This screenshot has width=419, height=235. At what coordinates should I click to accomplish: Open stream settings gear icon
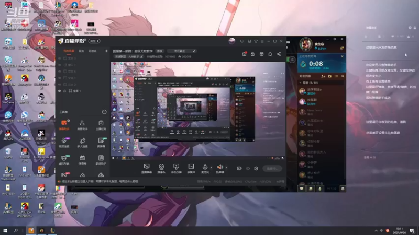tap(256, 168)
